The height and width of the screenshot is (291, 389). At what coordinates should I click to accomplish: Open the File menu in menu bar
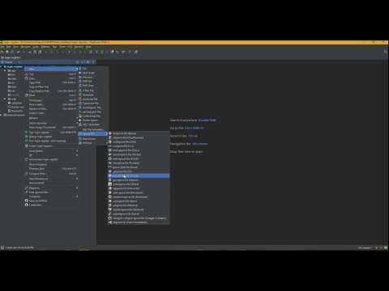2,47
